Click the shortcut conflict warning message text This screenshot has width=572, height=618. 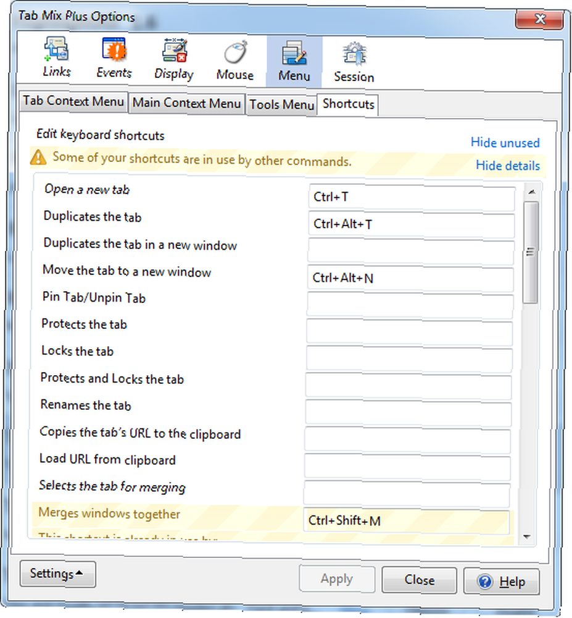coord(202,159)
